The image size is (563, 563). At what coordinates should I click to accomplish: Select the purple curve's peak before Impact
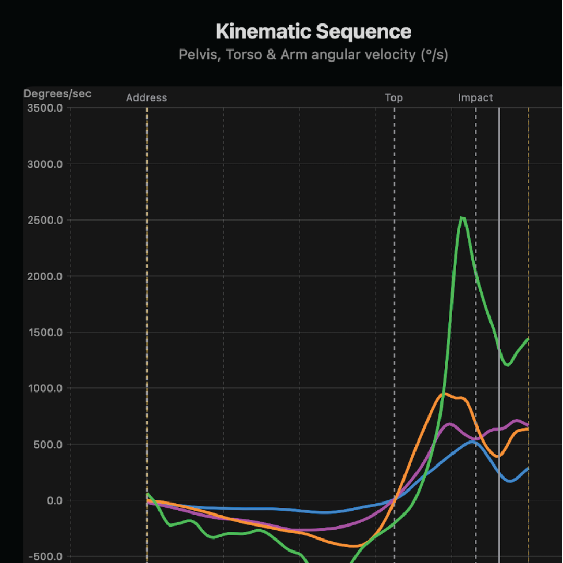coord(450,423)
